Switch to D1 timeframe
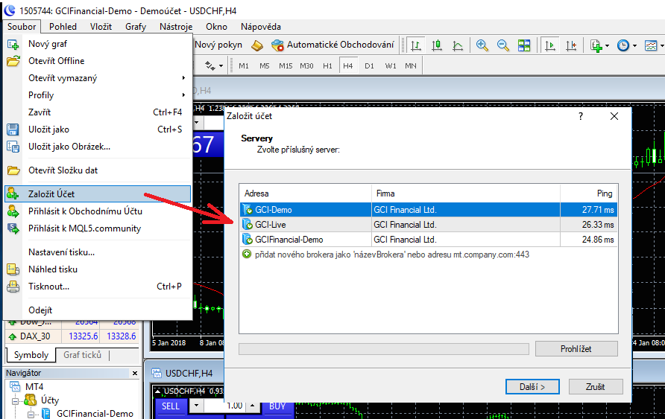This screenshot has width=665, height=419. [x=369, y=66]
